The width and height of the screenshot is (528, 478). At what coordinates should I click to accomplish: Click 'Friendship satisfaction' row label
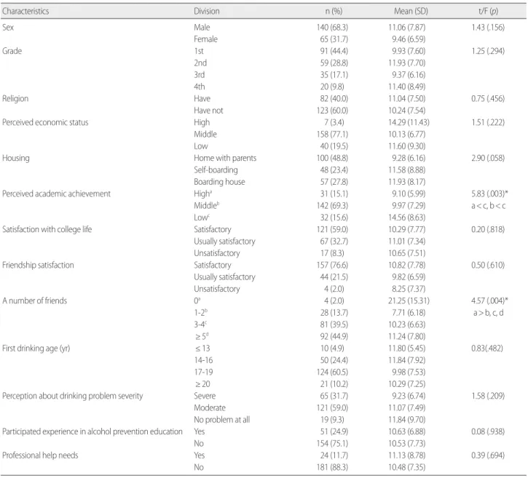(38, 265)
